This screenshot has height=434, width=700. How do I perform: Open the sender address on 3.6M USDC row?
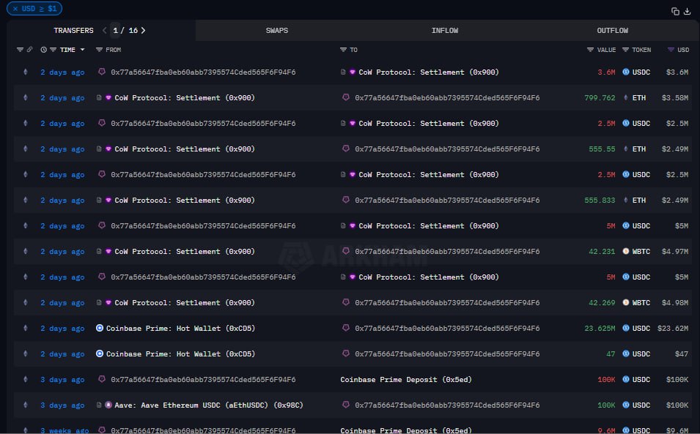pos(203,72)
